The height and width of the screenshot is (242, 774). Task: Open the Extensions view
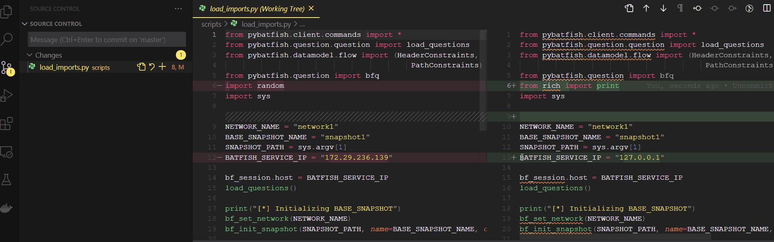coord(7,124)
